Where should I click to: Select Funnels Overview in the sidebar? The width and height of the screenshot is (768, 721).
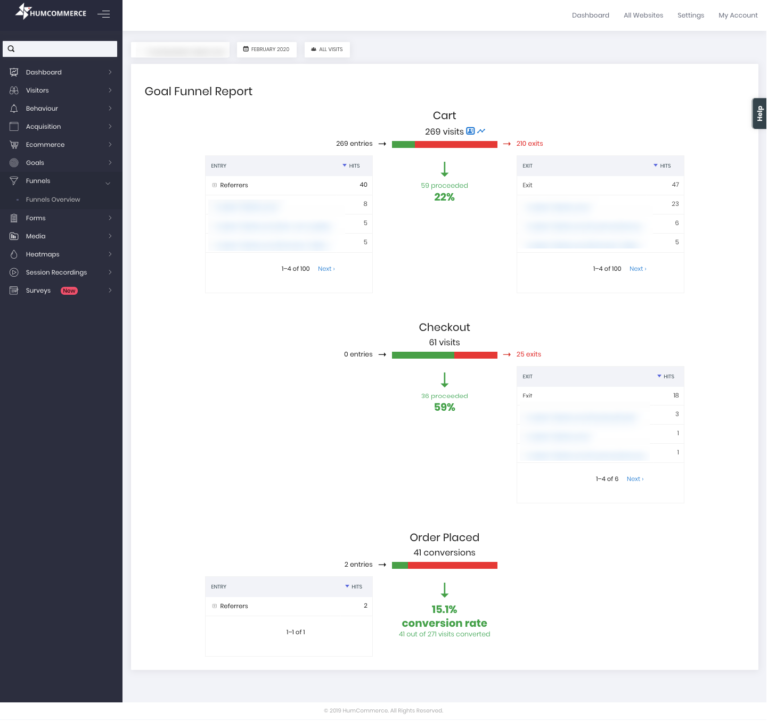point(53,200)
